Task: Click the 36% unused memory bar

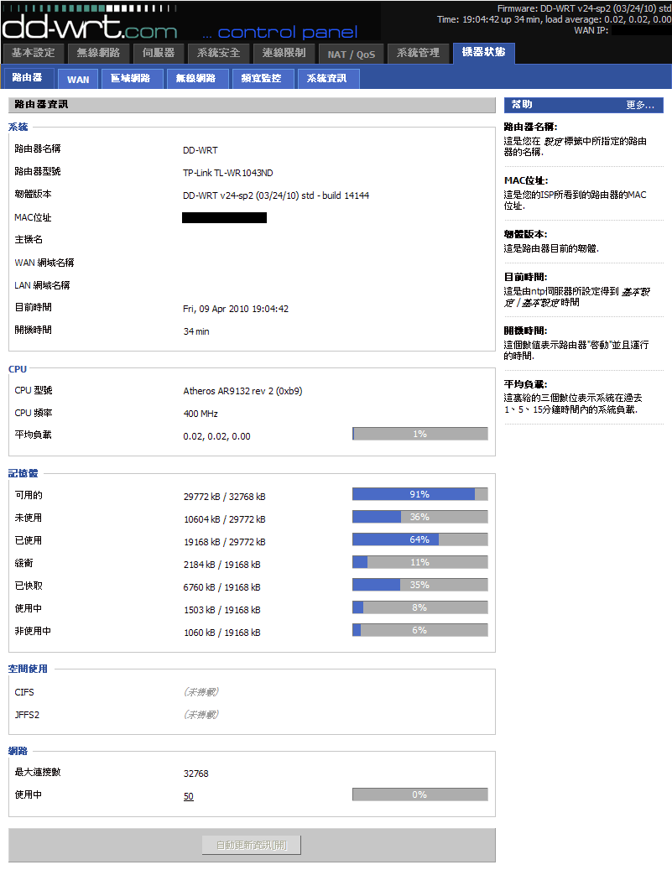Action: [420, 517]
